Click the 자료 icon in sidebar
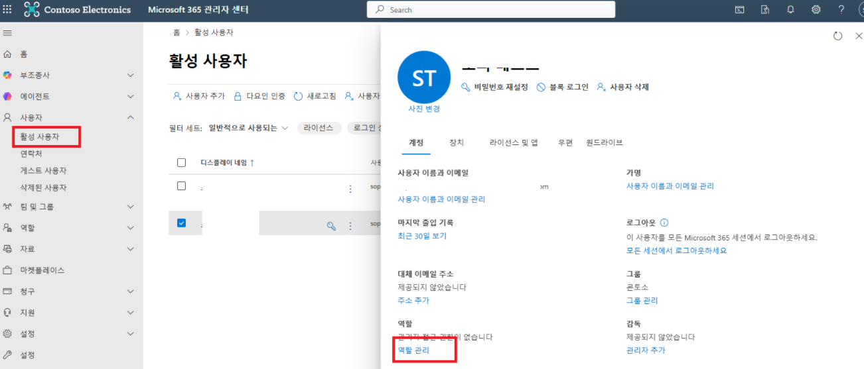Viewport: 864px width, 369px height. tap(7, 249)
